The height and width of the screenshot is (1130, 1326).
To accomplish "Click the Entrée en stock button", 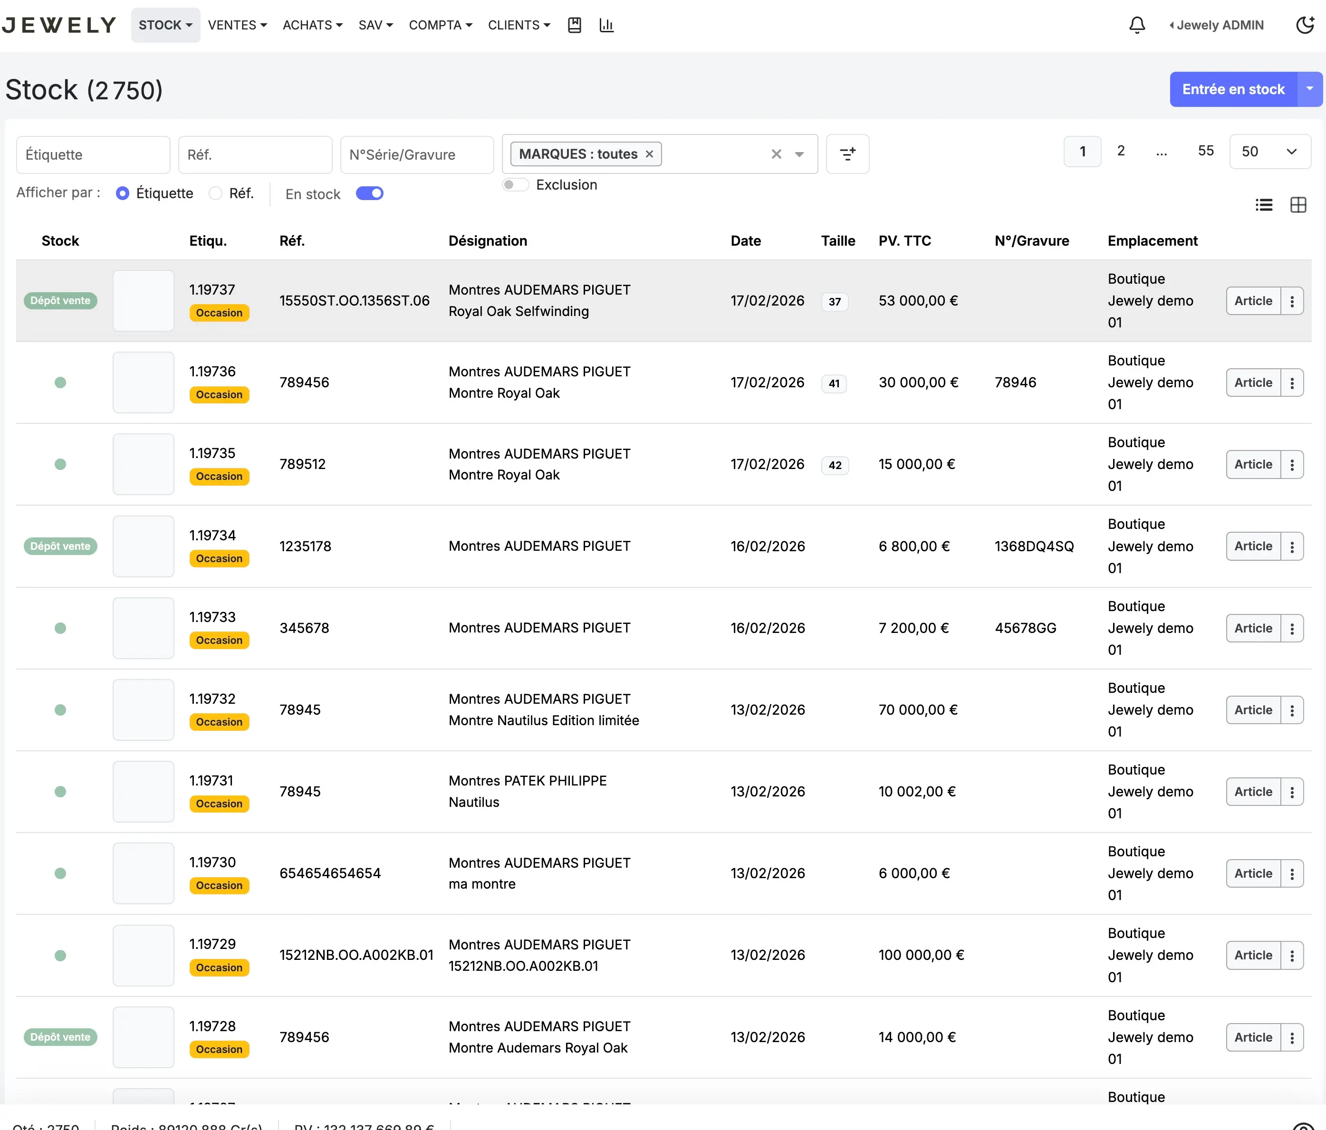I will point(1233,89).
